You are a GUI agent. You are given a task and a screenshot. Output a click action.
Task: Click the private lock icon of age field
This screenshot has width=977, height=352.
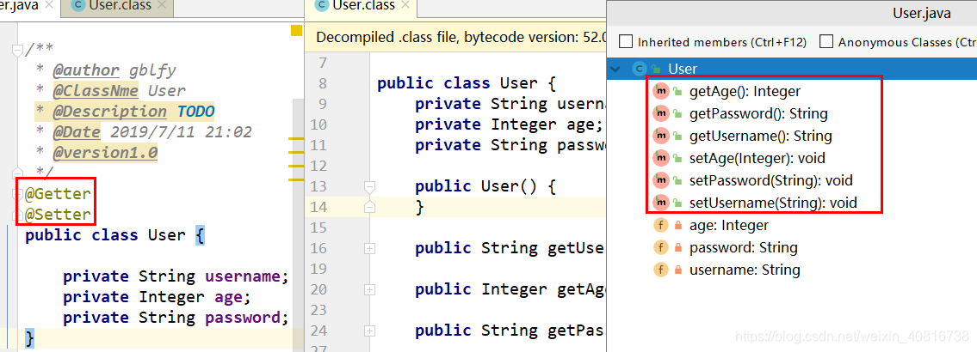(678, 226)
